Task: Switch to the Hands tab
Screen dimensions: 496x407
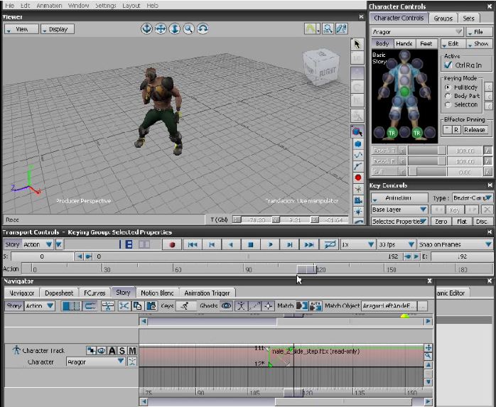Action: tap(404, 43)
